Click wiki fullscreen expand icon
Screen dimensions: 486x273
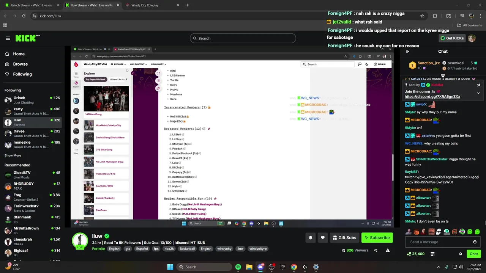(158, 73)
